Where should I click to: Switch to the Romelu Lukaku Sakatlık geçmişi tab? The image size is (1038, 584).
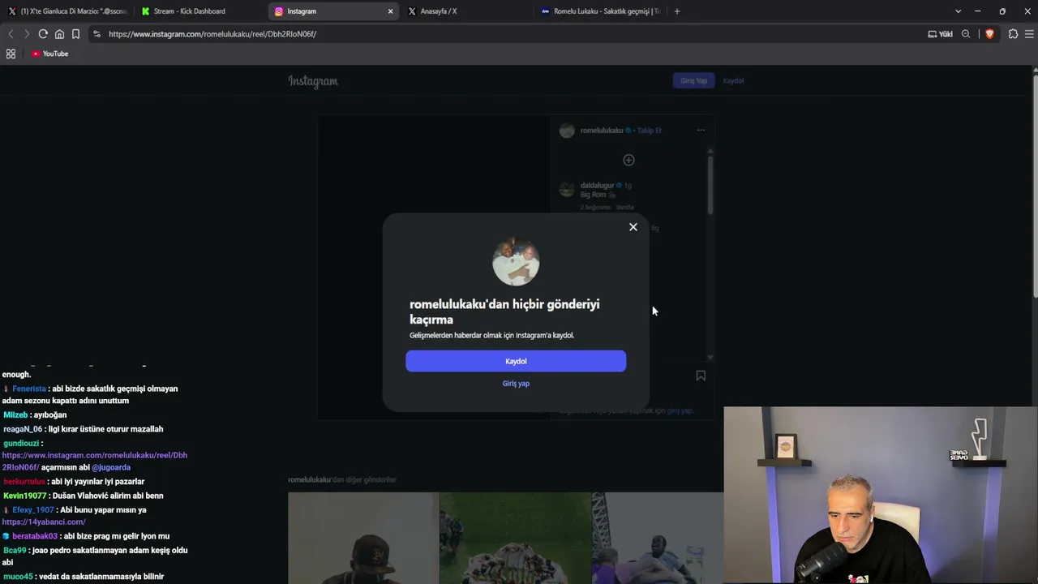click(x=600, y=11)
